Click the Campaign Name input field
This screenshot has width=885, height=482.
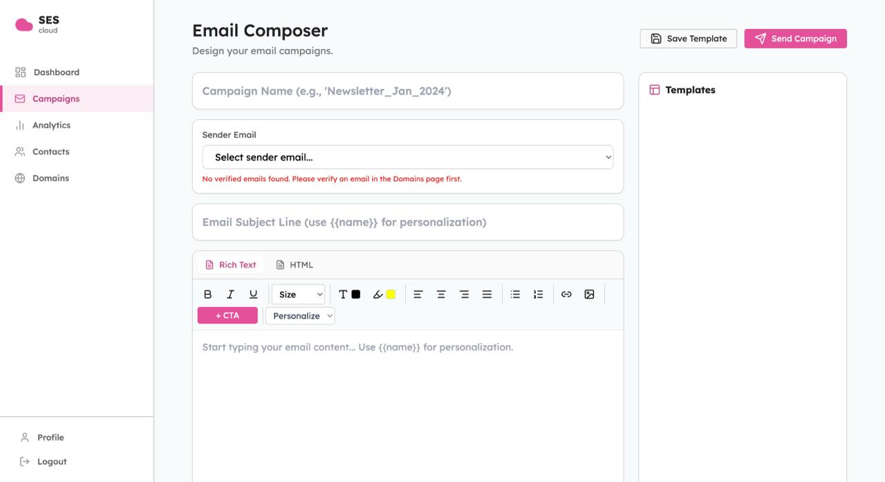tap(408, 91)
